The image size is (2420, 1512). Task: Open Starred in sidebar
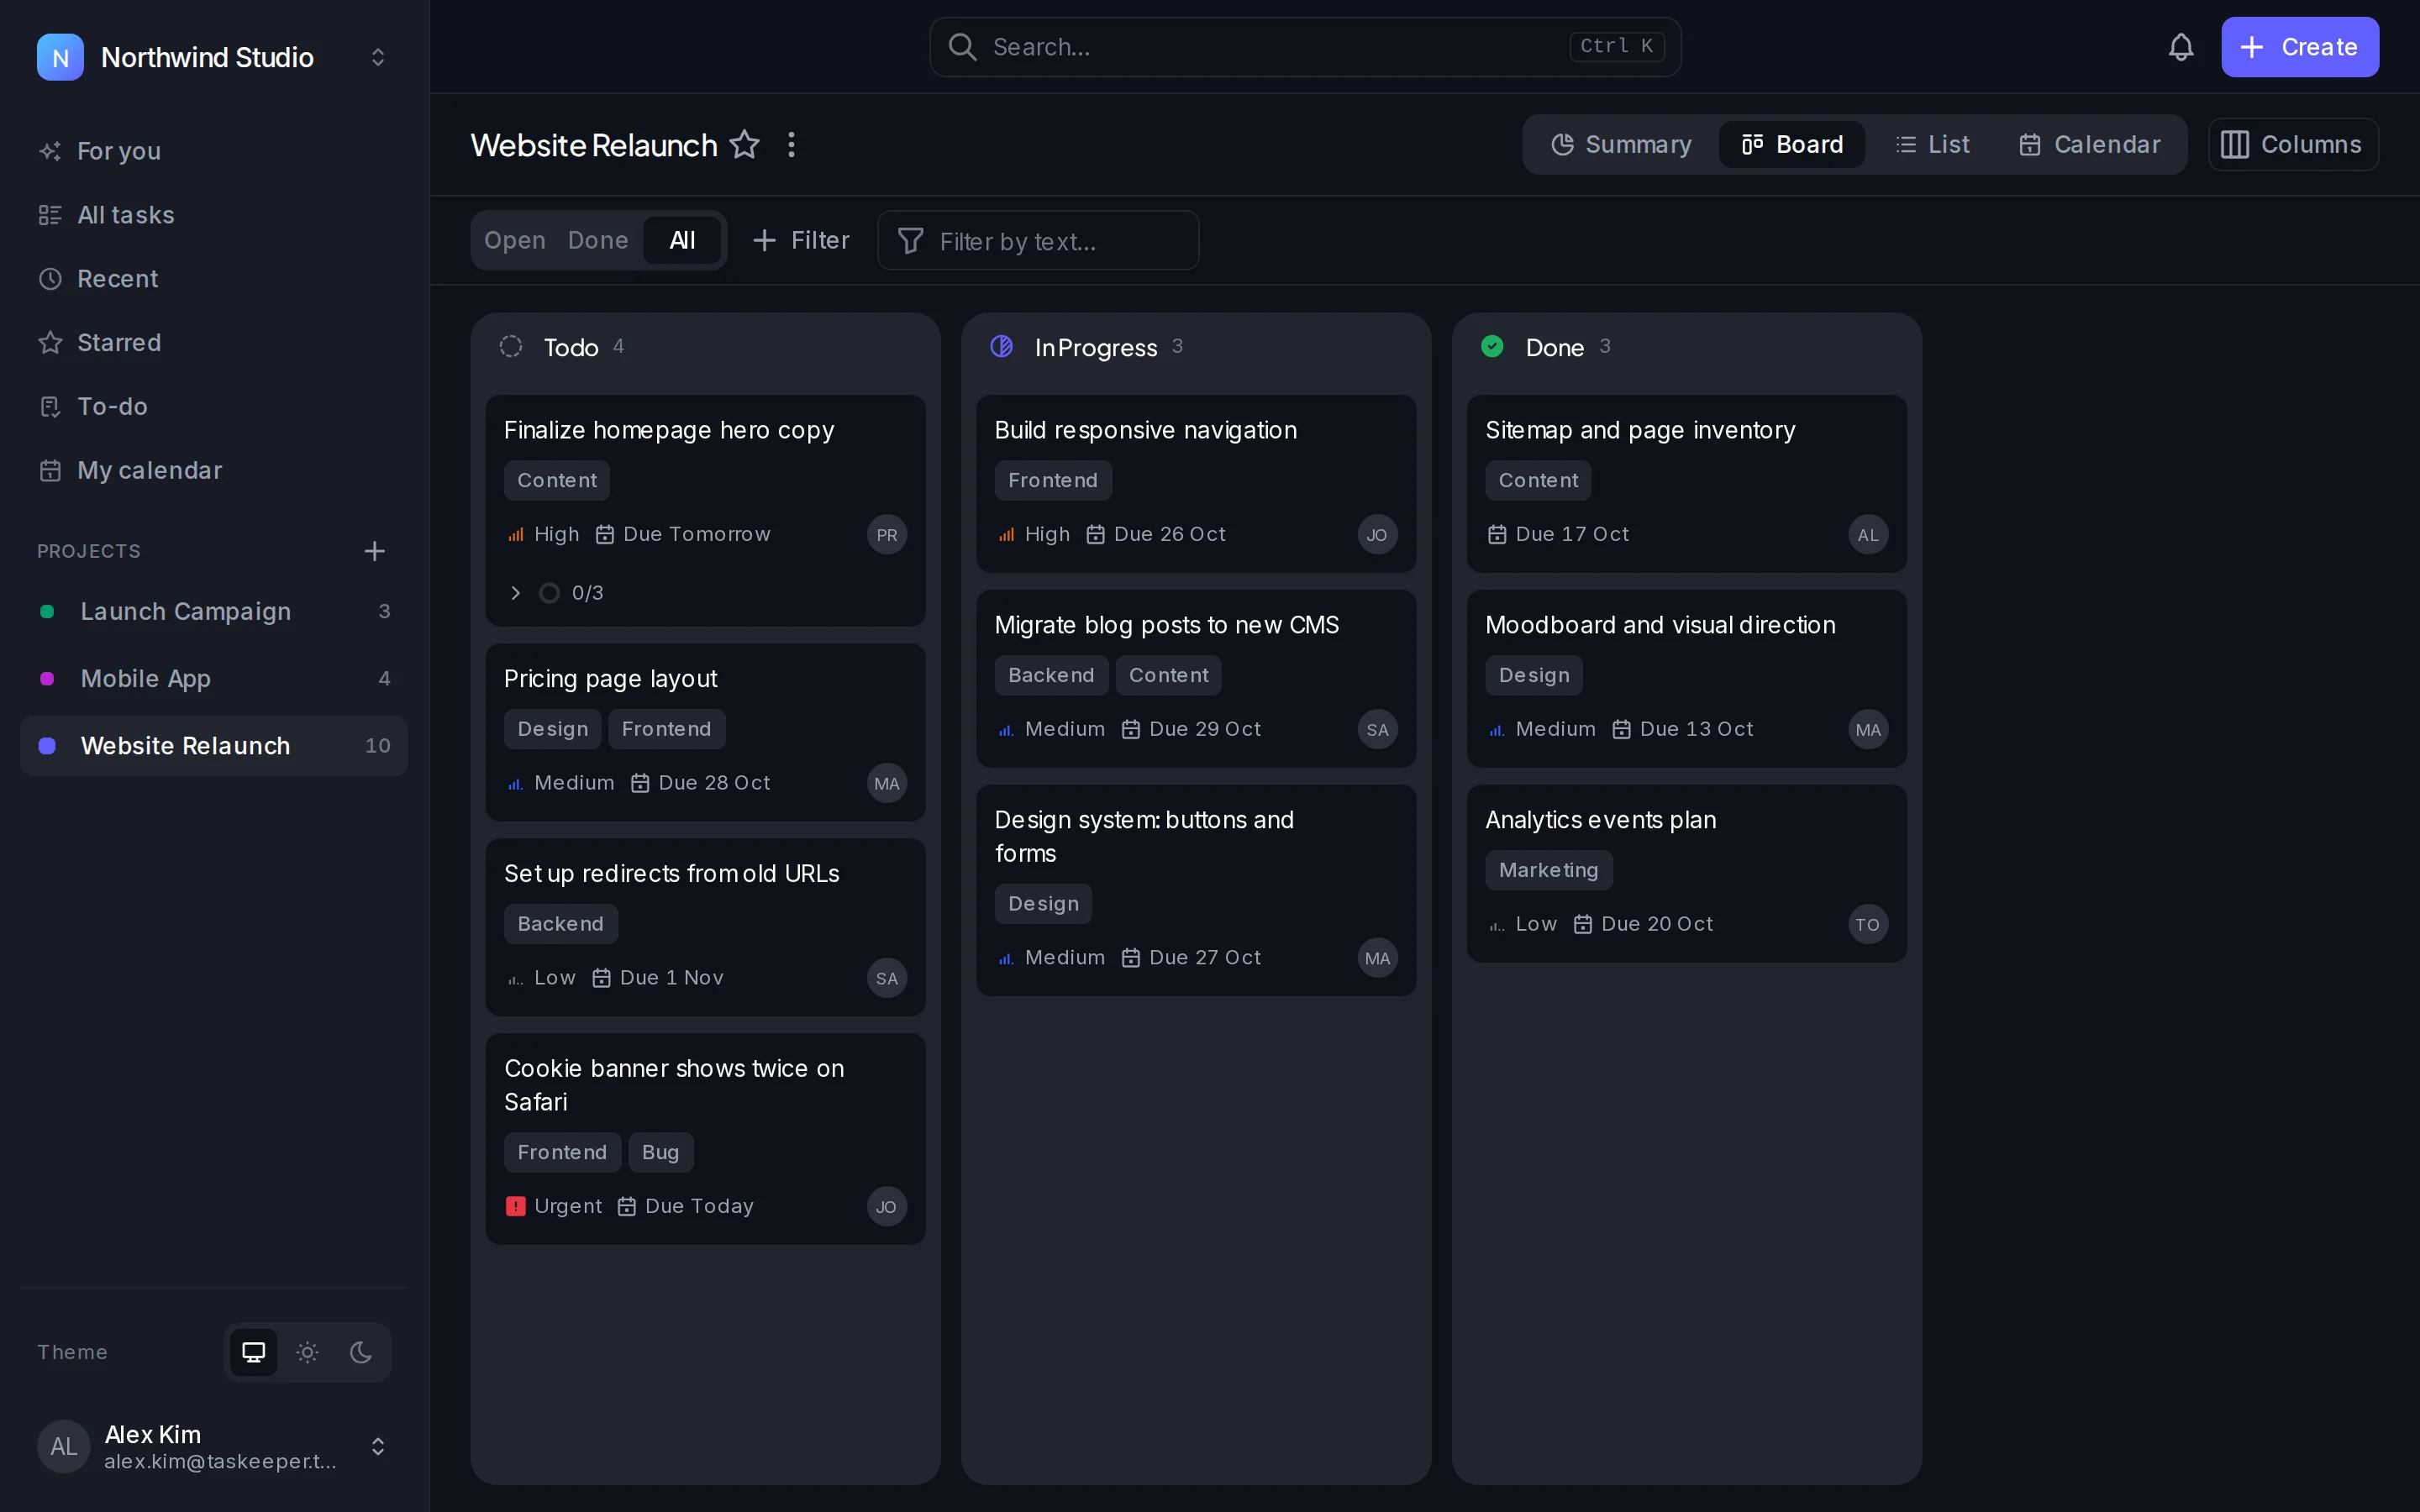(214, 343)
